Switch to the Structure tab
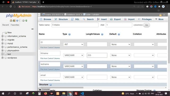The image size is (170, 96). point(61,19)
